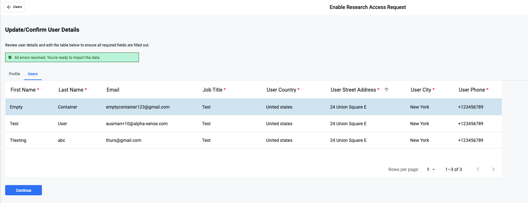Select last name cell 'Container'
Viewport: 528px width, 203px height.
click(x=68, y=107)
